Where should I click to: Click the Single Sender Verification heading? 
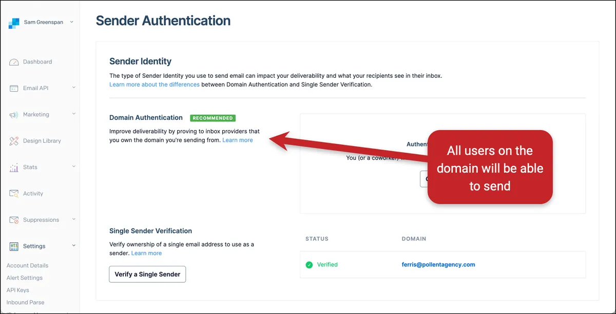pos(151,231)
